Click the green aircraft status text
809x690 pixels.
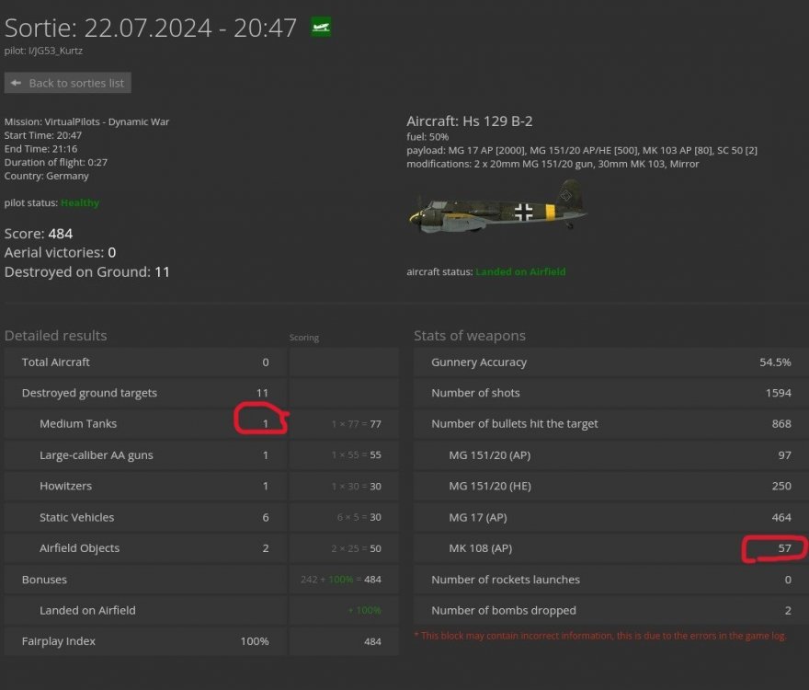point(520,272)
